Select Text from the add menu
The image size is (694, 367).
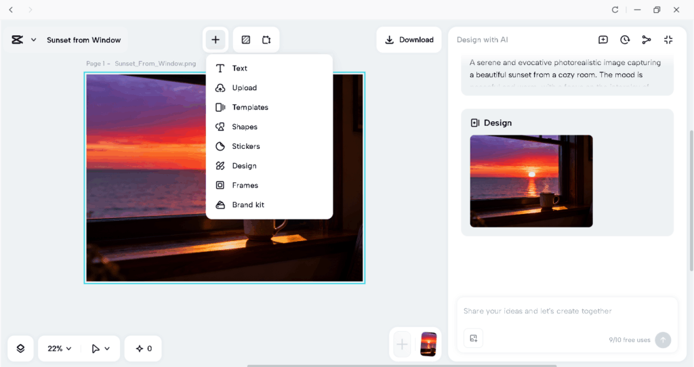tap(240, 68)
